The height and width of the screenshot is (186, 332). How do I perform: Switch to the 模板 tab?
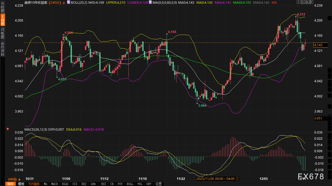[x=21, y=184]
